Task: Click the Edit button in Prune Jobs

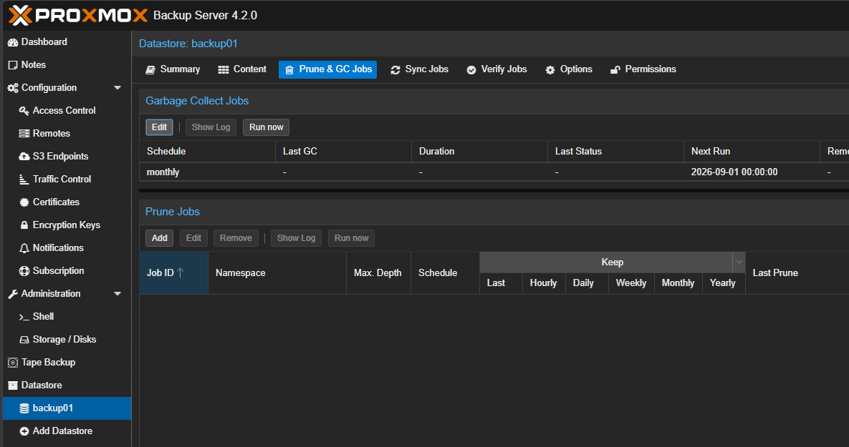Action: coord(193,238)
